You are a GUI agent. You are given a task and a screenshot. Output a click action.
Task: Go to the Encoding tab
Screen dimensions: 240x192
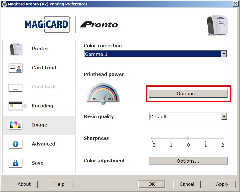[x=39, y=106]
